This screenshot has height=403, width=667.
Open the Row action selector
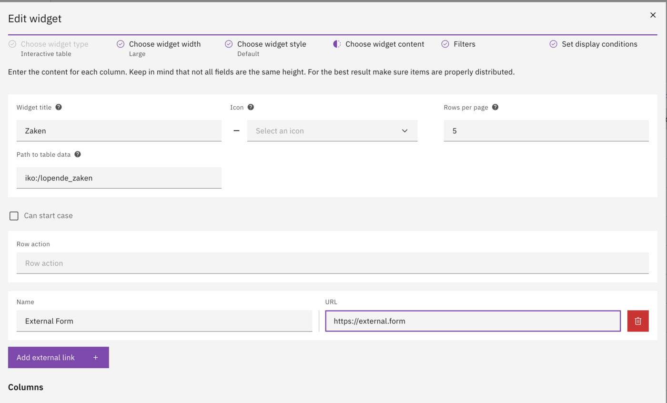[333, 262]
